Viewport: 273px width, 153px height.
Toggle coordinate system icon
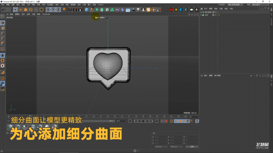point(63,10)
